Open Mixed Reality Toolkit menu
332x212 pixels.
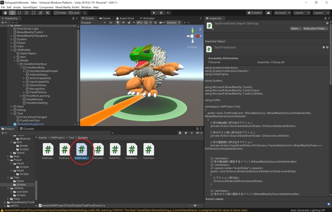coord(68,7)
